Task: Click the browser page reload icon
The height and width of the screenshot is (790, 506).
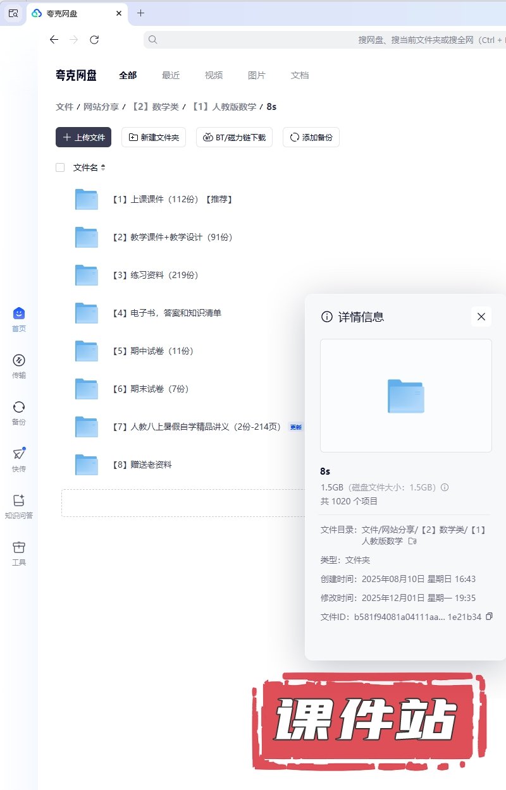Action: pyautogui.click(x=94, y=40)
